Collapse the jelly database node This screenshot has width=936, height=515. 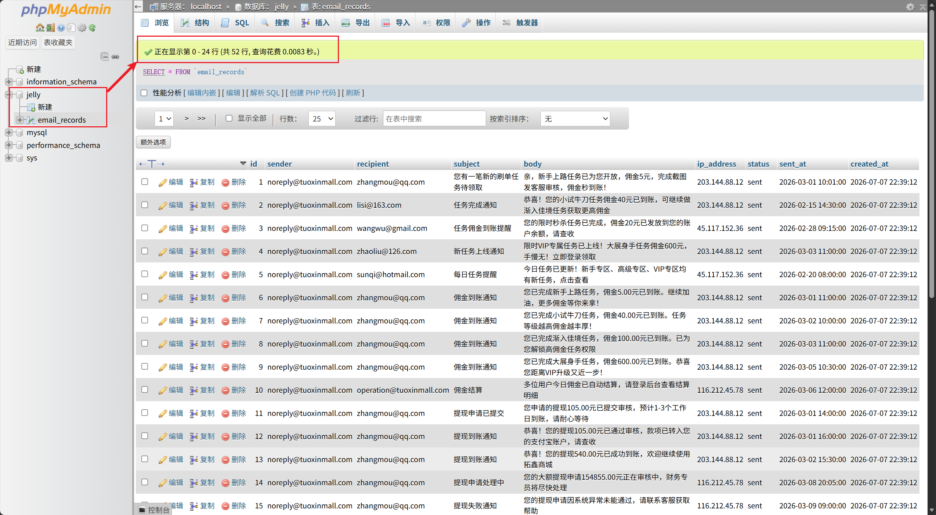coord(9,94)
